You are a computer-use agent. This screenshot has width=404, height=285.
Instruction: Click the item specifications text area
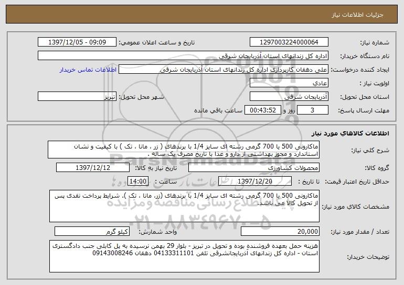pyautogui.click(x=184, y=206)
